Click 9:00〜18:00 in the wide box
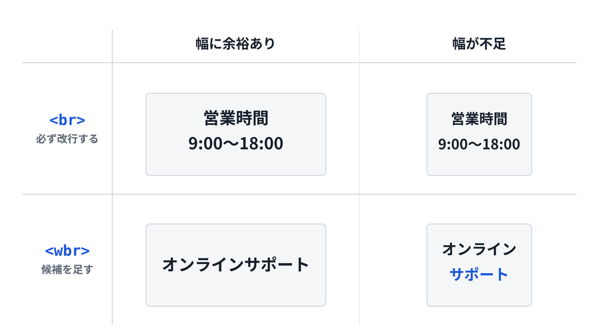This screenshot has height=336, width=599. tap(236, 143)
